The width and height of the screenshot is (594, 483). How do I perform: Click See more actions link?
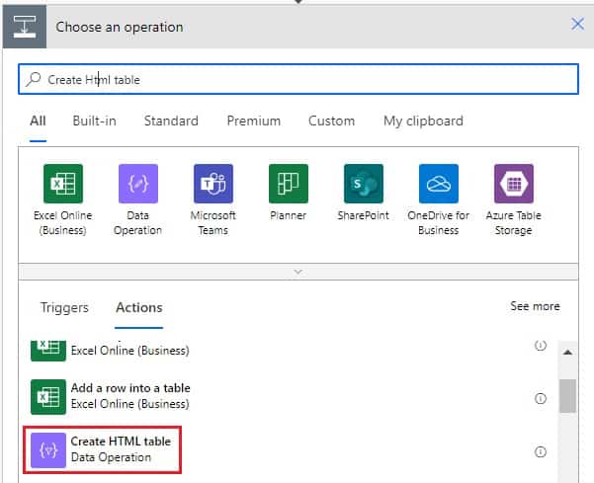coord(535,306)
